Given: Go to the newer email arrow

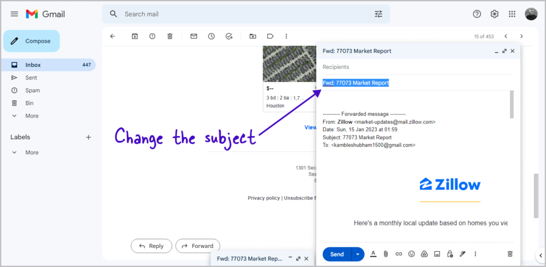Looking at the screenshot, I should tap(505, 36).
